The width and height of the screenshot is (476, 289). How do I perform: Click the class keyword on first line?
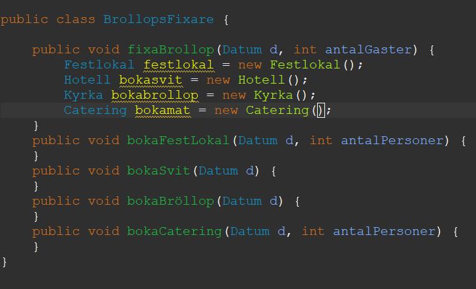click(x=75, y=19)
